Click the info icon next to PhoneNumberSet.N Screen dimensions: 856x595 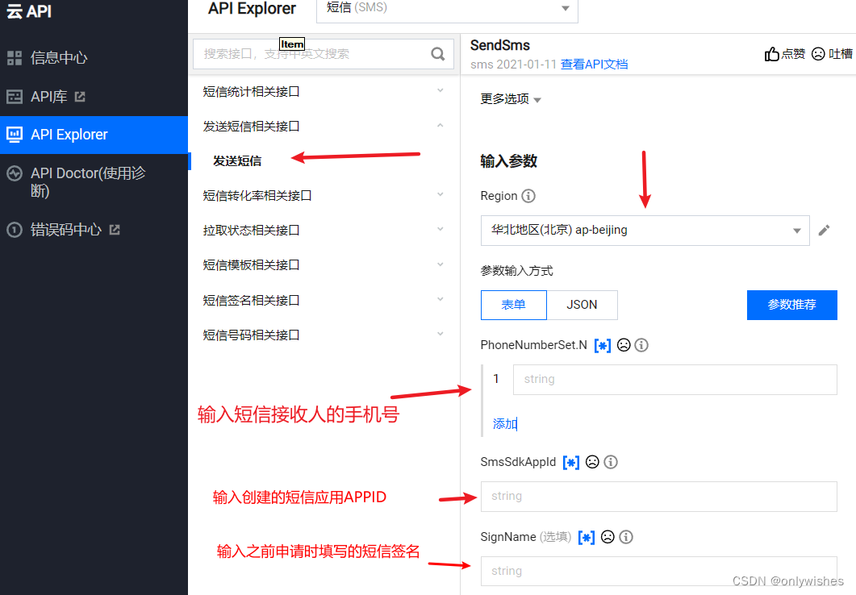point(641,345)
